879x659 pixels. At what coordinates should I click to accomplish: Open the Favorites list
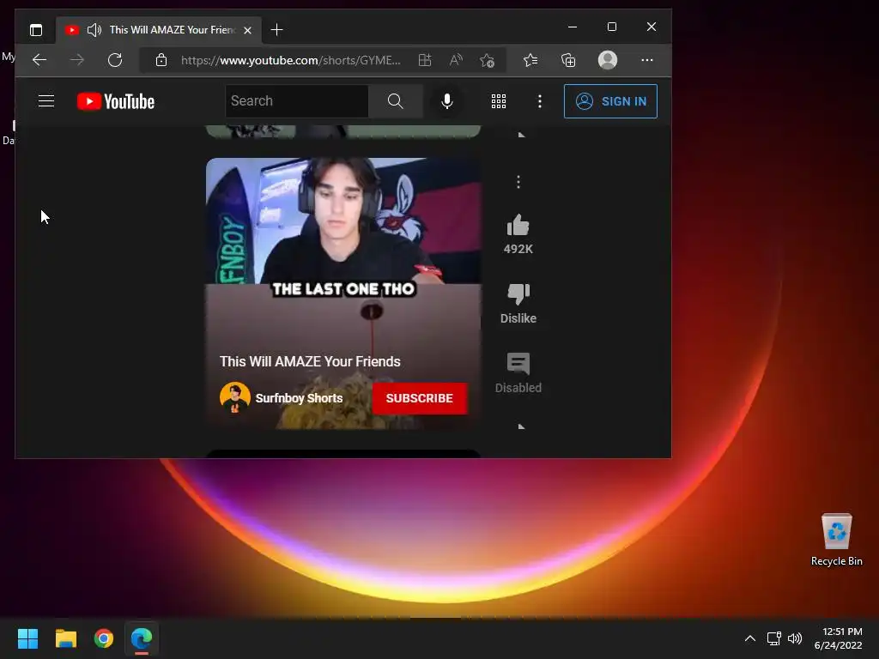coord(530,60)
